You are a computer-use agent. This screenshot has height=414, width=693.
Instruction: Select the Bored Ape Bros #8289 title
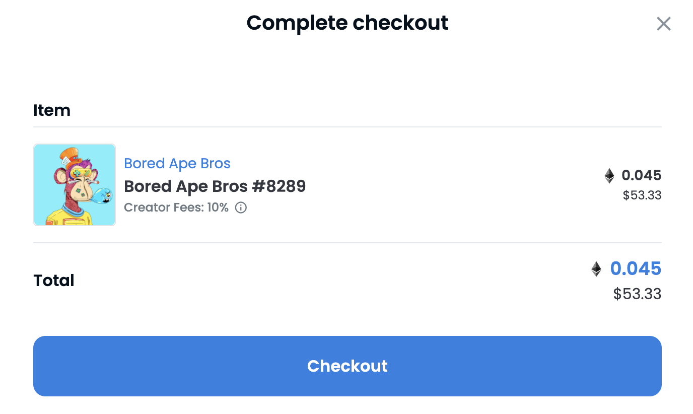click(215, 186)
